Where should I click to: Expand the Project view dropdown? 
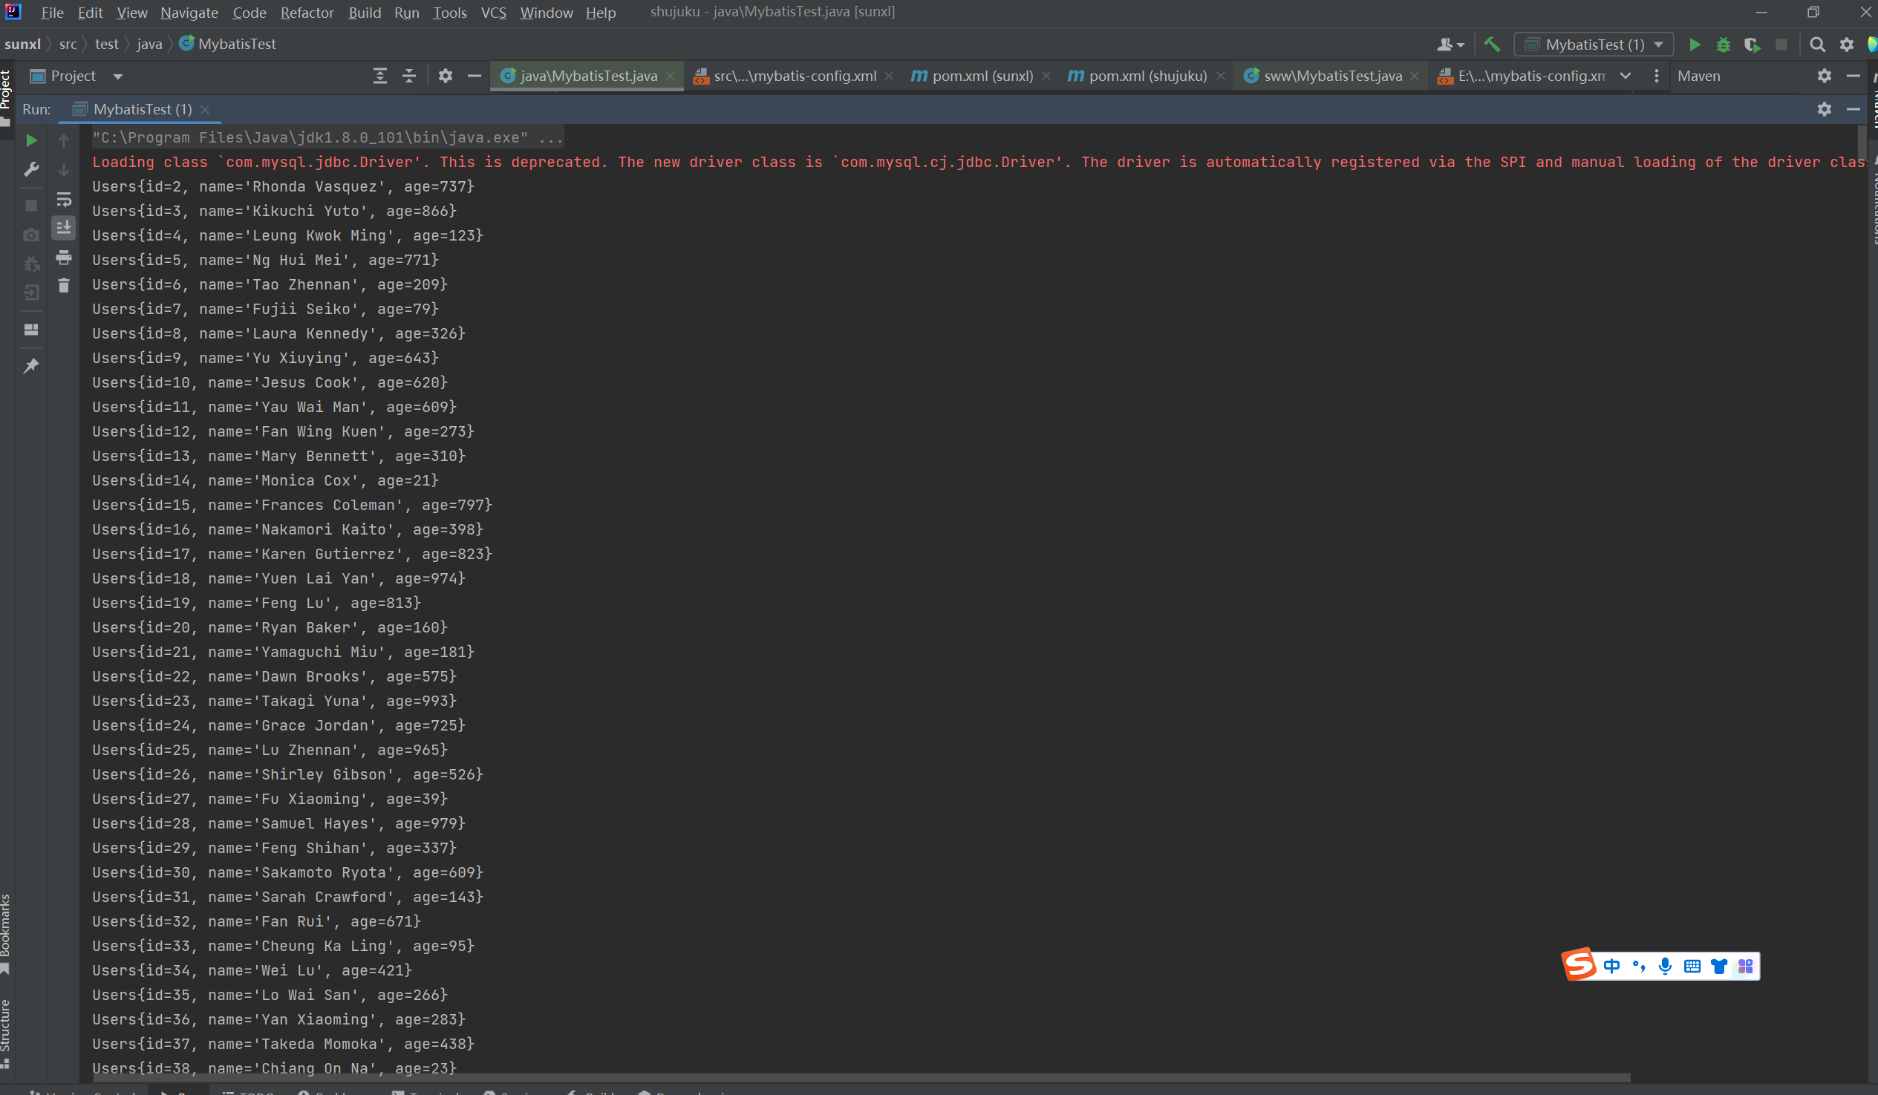pyautogui.click(x=118, y=76)
